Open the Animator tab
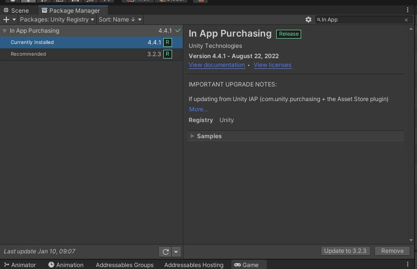 click(20, 265)
